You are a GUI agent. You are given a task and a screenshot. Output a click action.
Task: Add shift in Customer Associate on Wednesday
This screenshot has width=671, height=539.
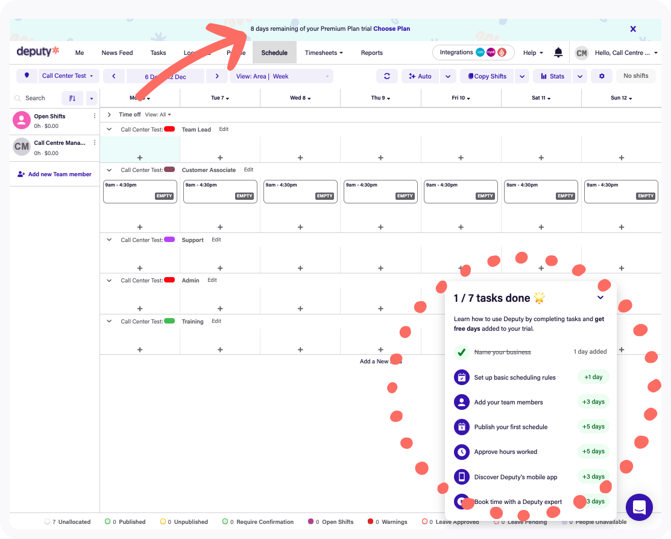(300, 227)
